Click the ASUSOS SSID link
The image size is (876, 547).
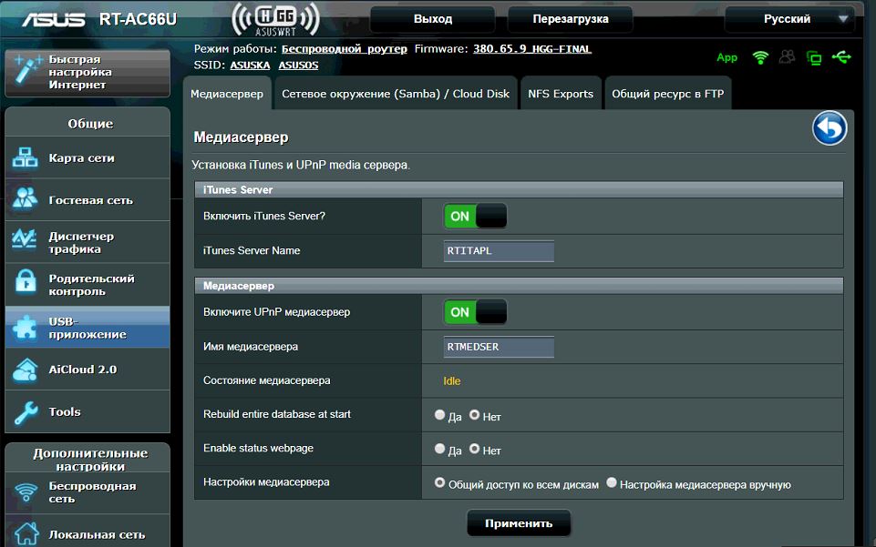298,65
